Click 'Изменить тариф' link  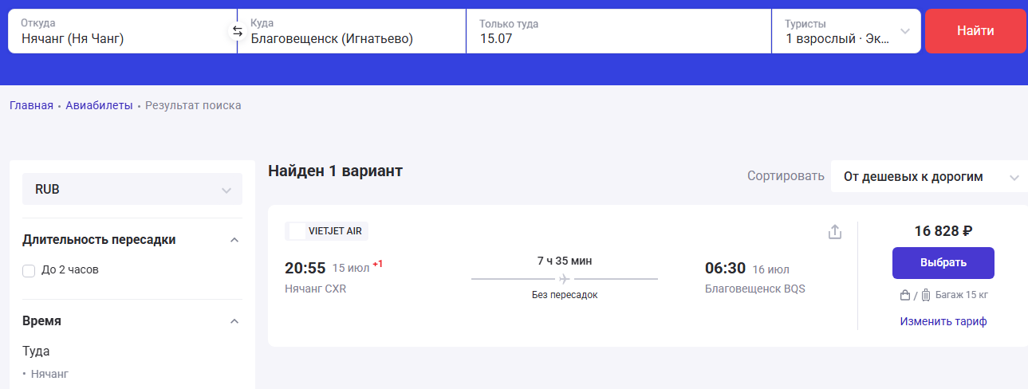(943, 321)
